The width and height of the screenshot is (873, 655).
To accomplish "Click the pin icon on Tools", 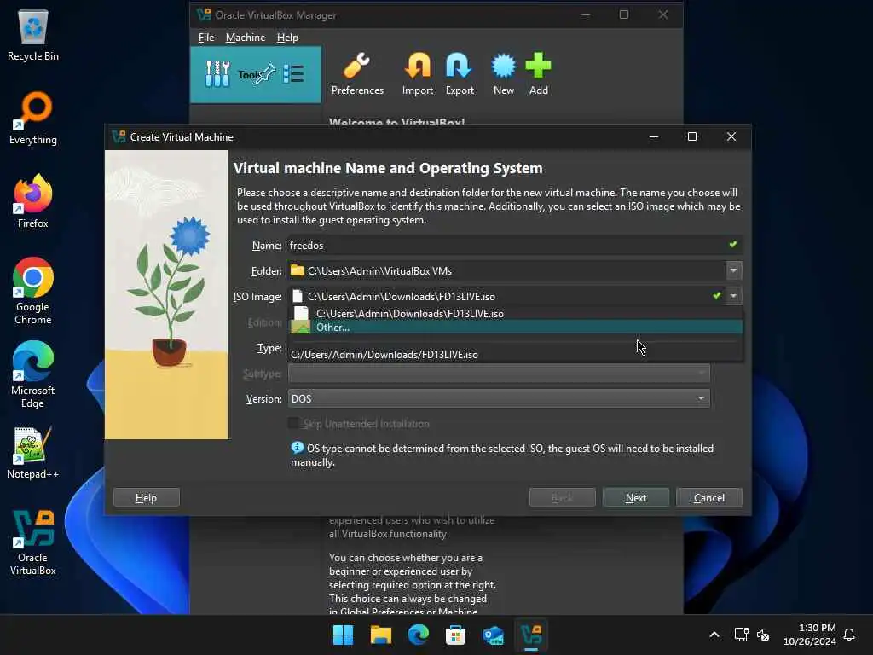I will point(264,73).
